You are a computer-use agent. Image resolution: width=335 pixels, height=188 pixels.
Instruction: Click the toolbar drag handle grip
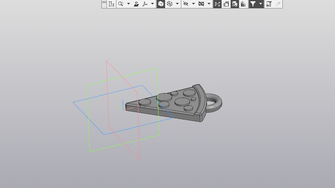(x=104, y=2)
